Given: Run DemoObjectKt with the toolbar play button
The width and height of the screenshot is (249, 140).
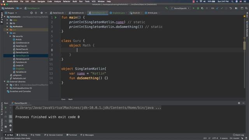Looking at the screenshot, I should [194, 8].
